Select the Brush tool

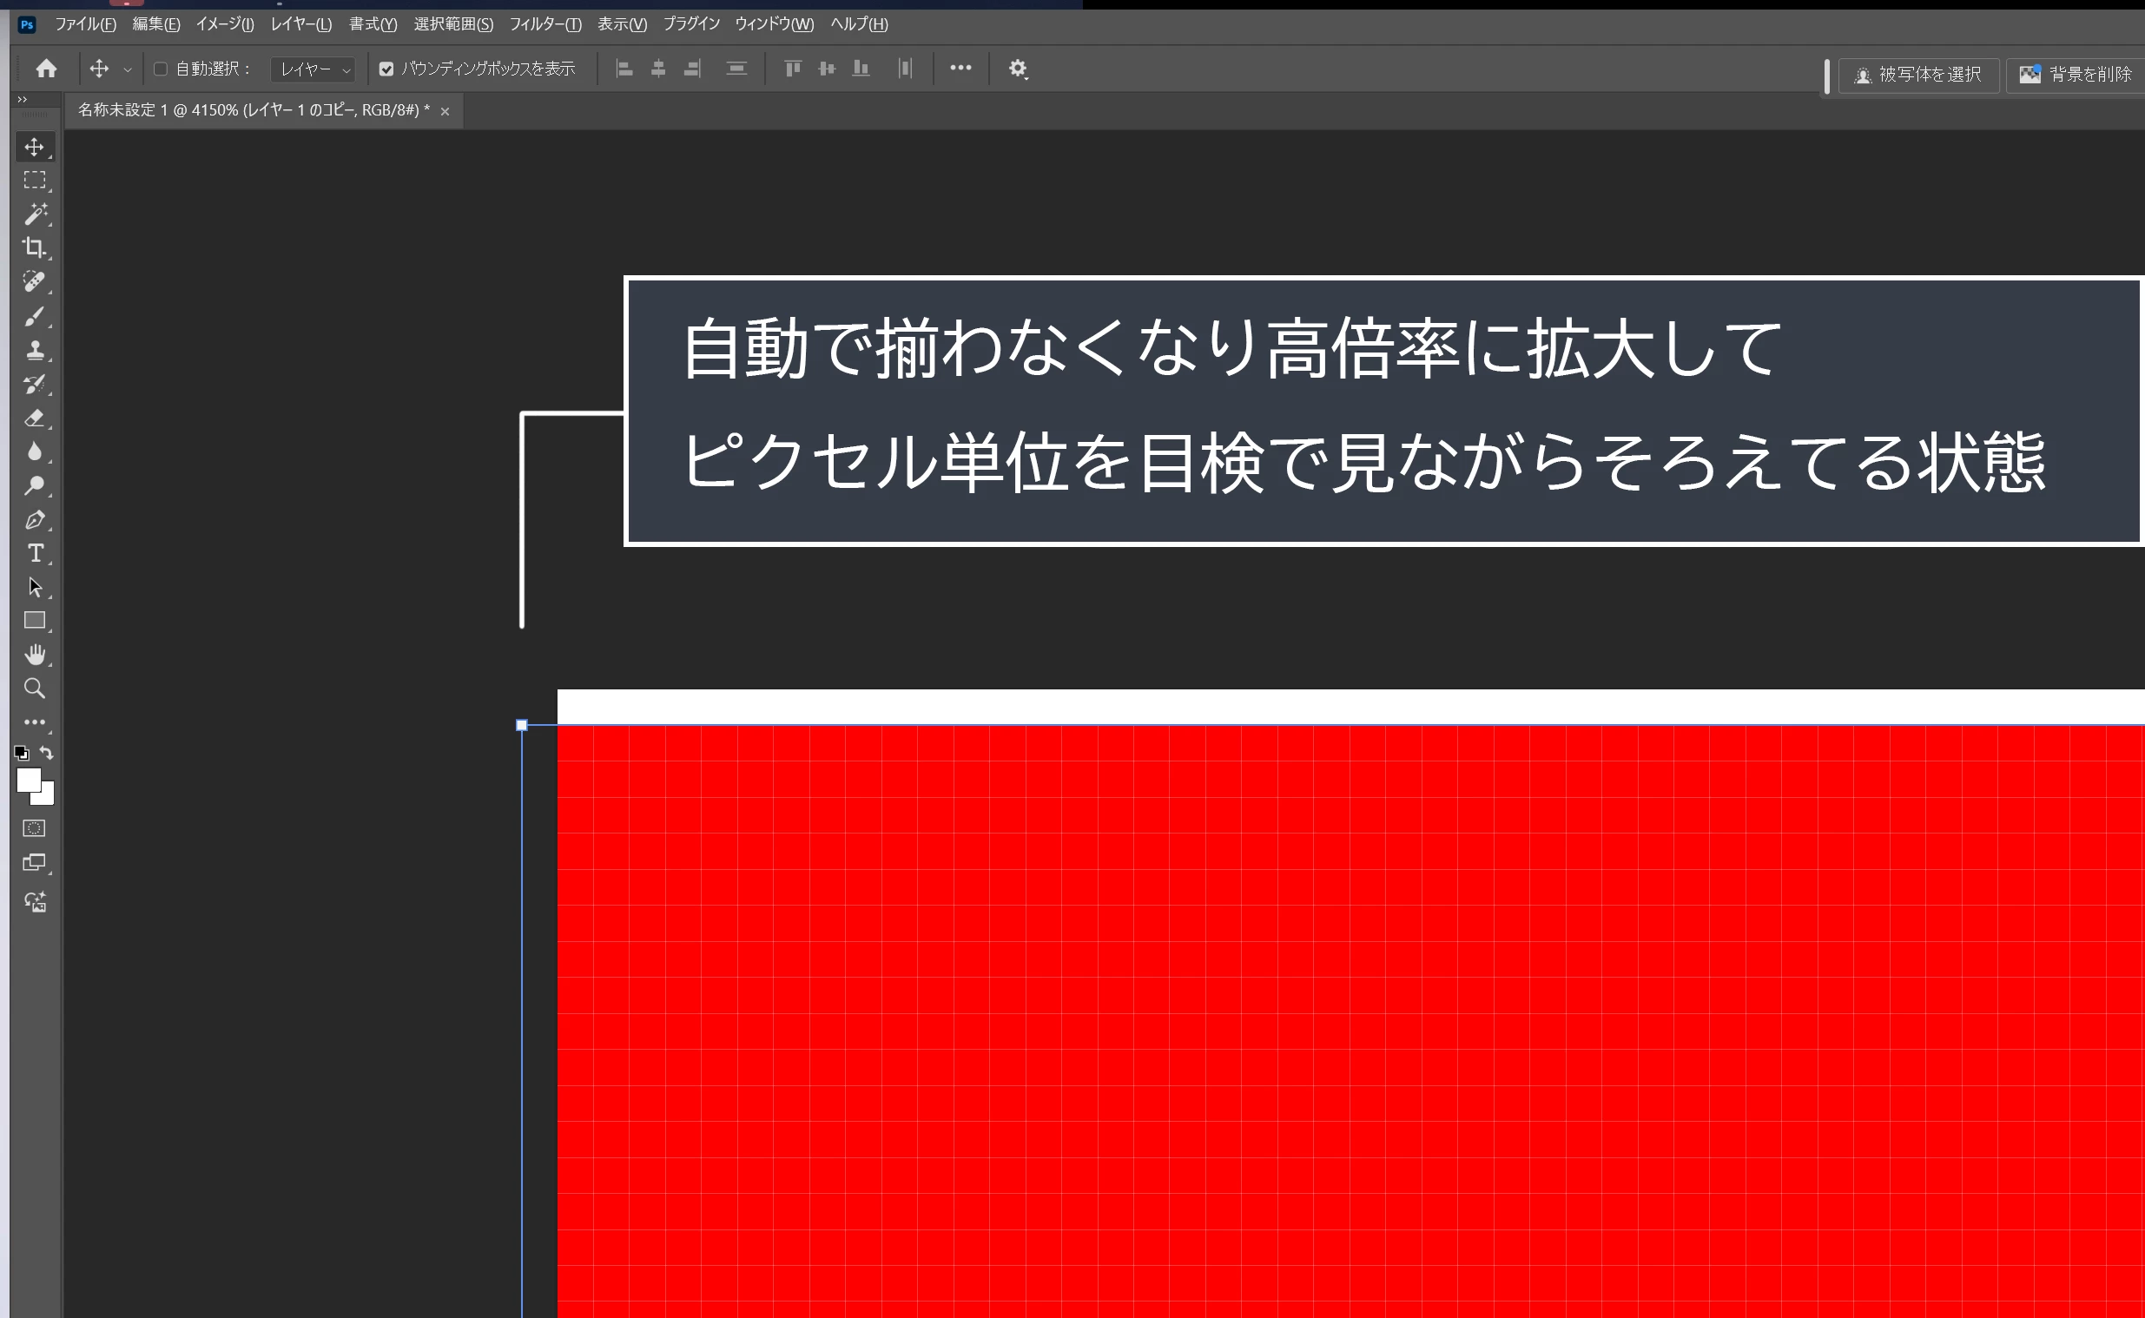tap(34, 315)
